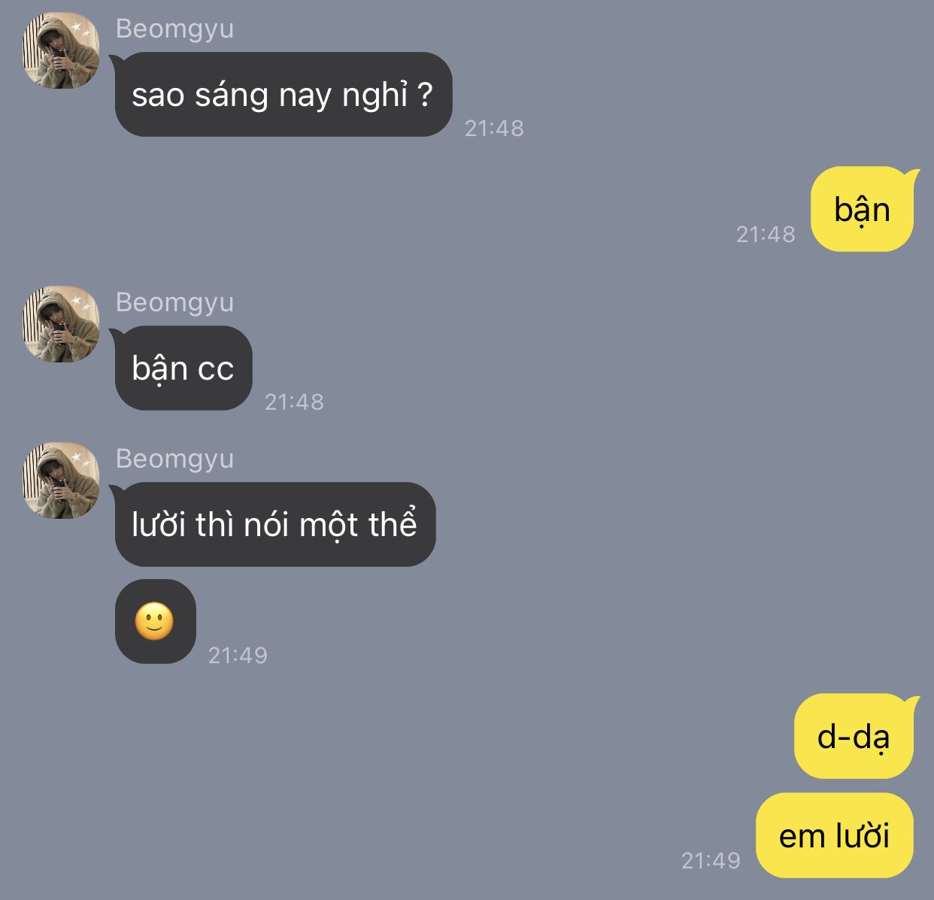Tap Beomgyu's profile photo next to 'bận cc'
The image size is (934, 900).
pos(62,324)
